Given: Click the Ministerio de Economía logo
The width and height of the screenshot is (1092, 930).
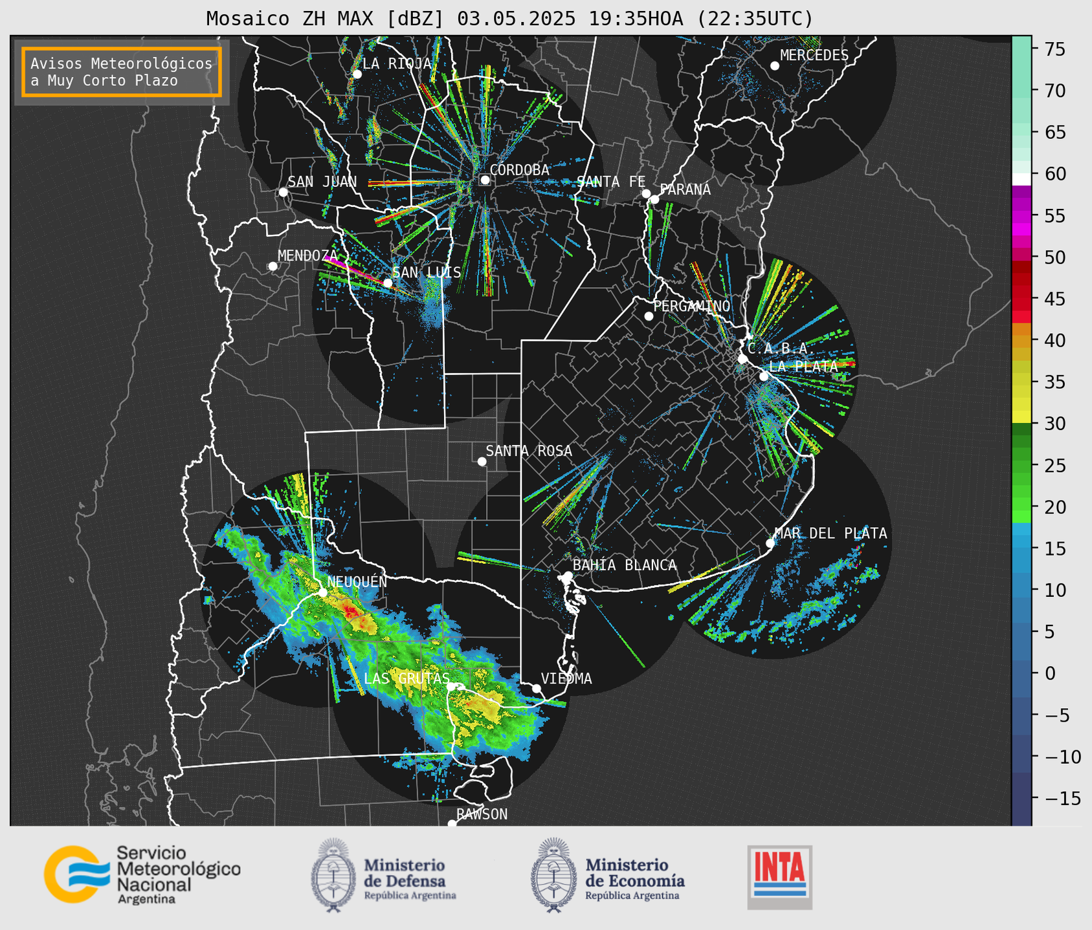Looking at the screenshot, I should tap(607, 875).
